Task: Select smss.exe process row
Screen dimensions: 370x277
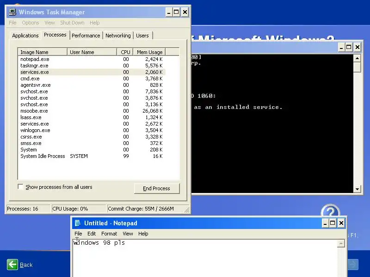Action: pyautogui.click(x=92, y=143)
